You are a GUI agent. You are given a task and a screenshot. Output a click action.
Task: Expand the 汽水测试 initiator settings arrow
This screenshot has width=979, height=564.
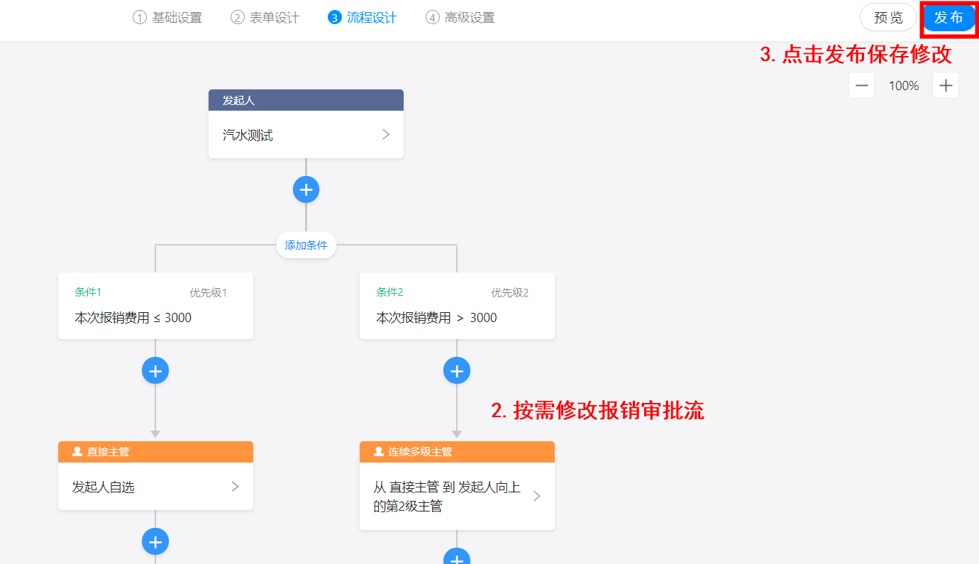coord(386,135)
